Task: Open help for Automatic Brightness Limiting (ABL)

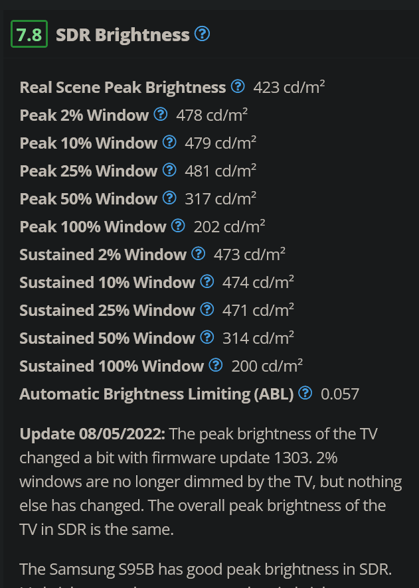Action: click(x=305, y=394)
